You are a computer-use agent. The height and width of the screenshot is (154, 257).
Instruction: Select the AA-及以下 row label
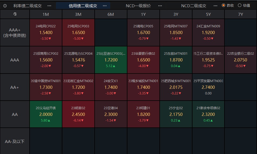pos(15,141)
